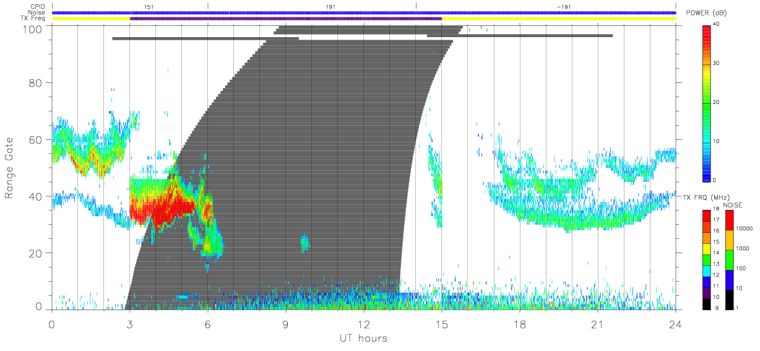Click the UT hours tick label 3
Image resolution: width=760 pixels, height=351 pixels.
click(x=129, y=324)
